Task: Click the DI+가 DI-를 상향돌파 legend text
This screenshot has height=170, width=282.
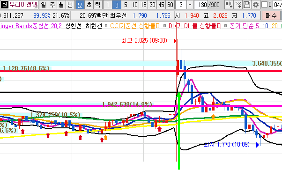Action: 195,26
